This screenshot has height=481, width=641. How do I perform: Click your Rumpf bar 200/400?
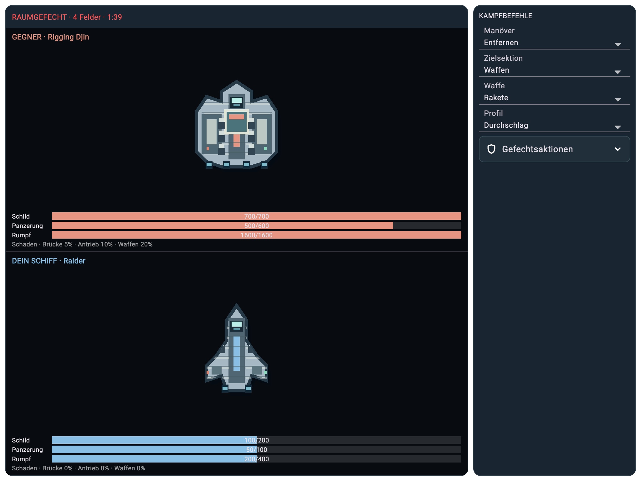coord(257,459)
